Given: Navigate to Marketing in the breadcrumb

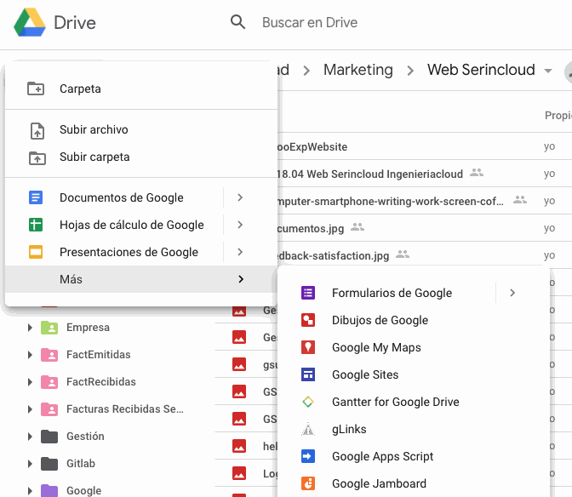Looking at the screenshot, I should tap(358, 70).
